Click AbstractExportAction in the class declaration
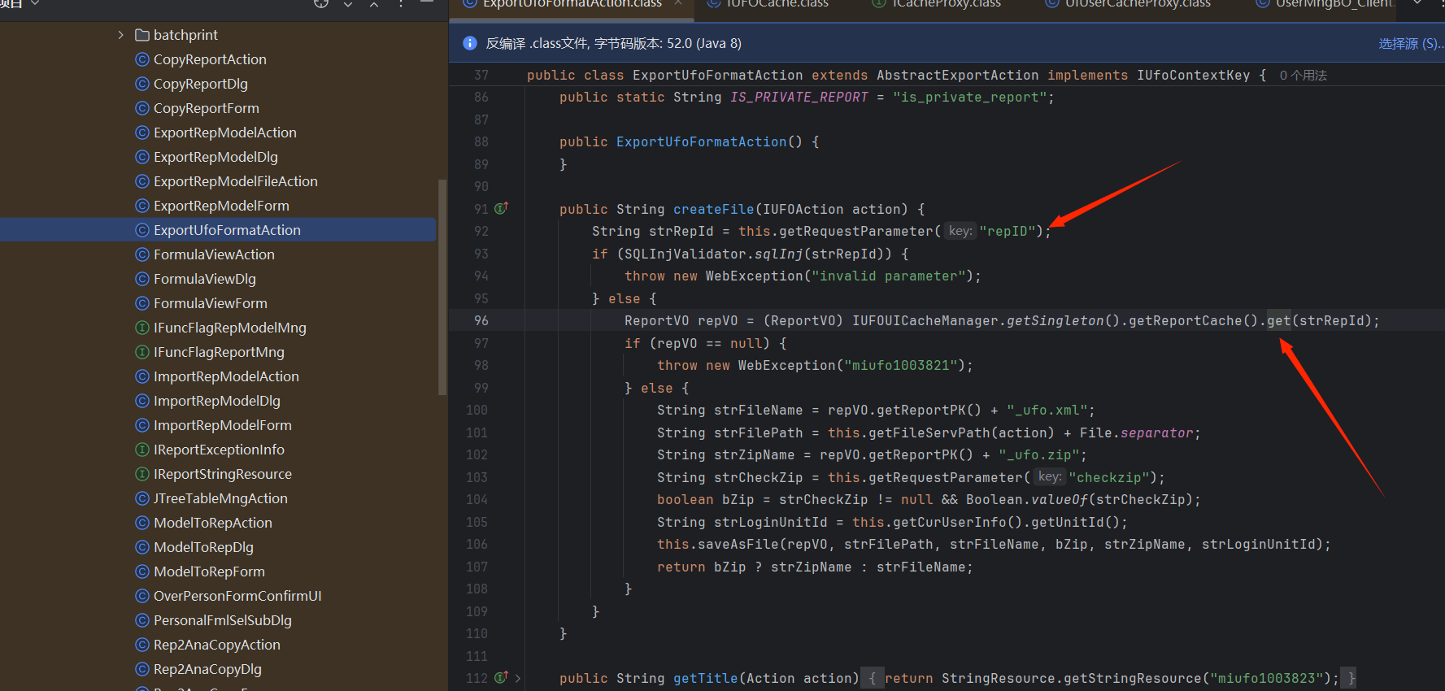Viewport: 1445px width, 691px height. pyautogui.click(x=957, y=75)
